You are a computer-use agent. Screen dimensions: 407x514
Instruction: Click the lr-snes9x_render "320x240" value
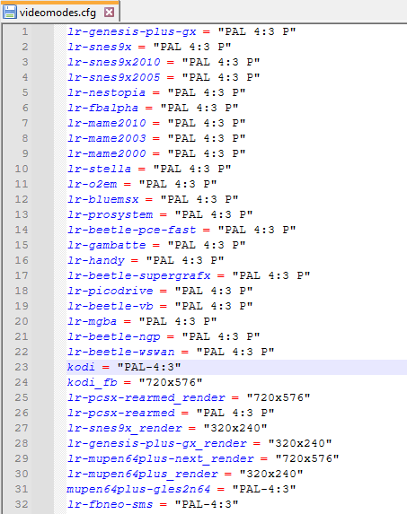click(235, 428)
